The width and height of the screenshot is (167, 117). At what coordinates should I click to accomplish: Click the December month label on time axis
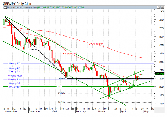click(35, 111)
